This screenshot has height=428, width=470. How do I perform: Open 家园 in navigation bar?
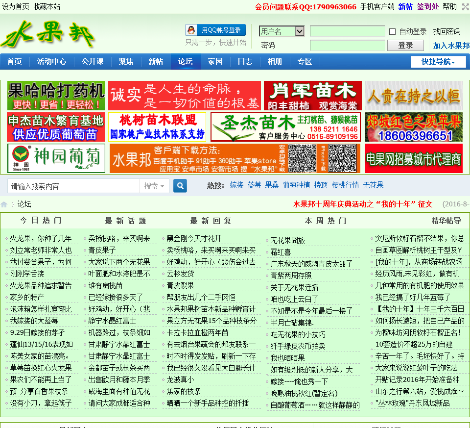pyautogui.click(x=215, y=62)
